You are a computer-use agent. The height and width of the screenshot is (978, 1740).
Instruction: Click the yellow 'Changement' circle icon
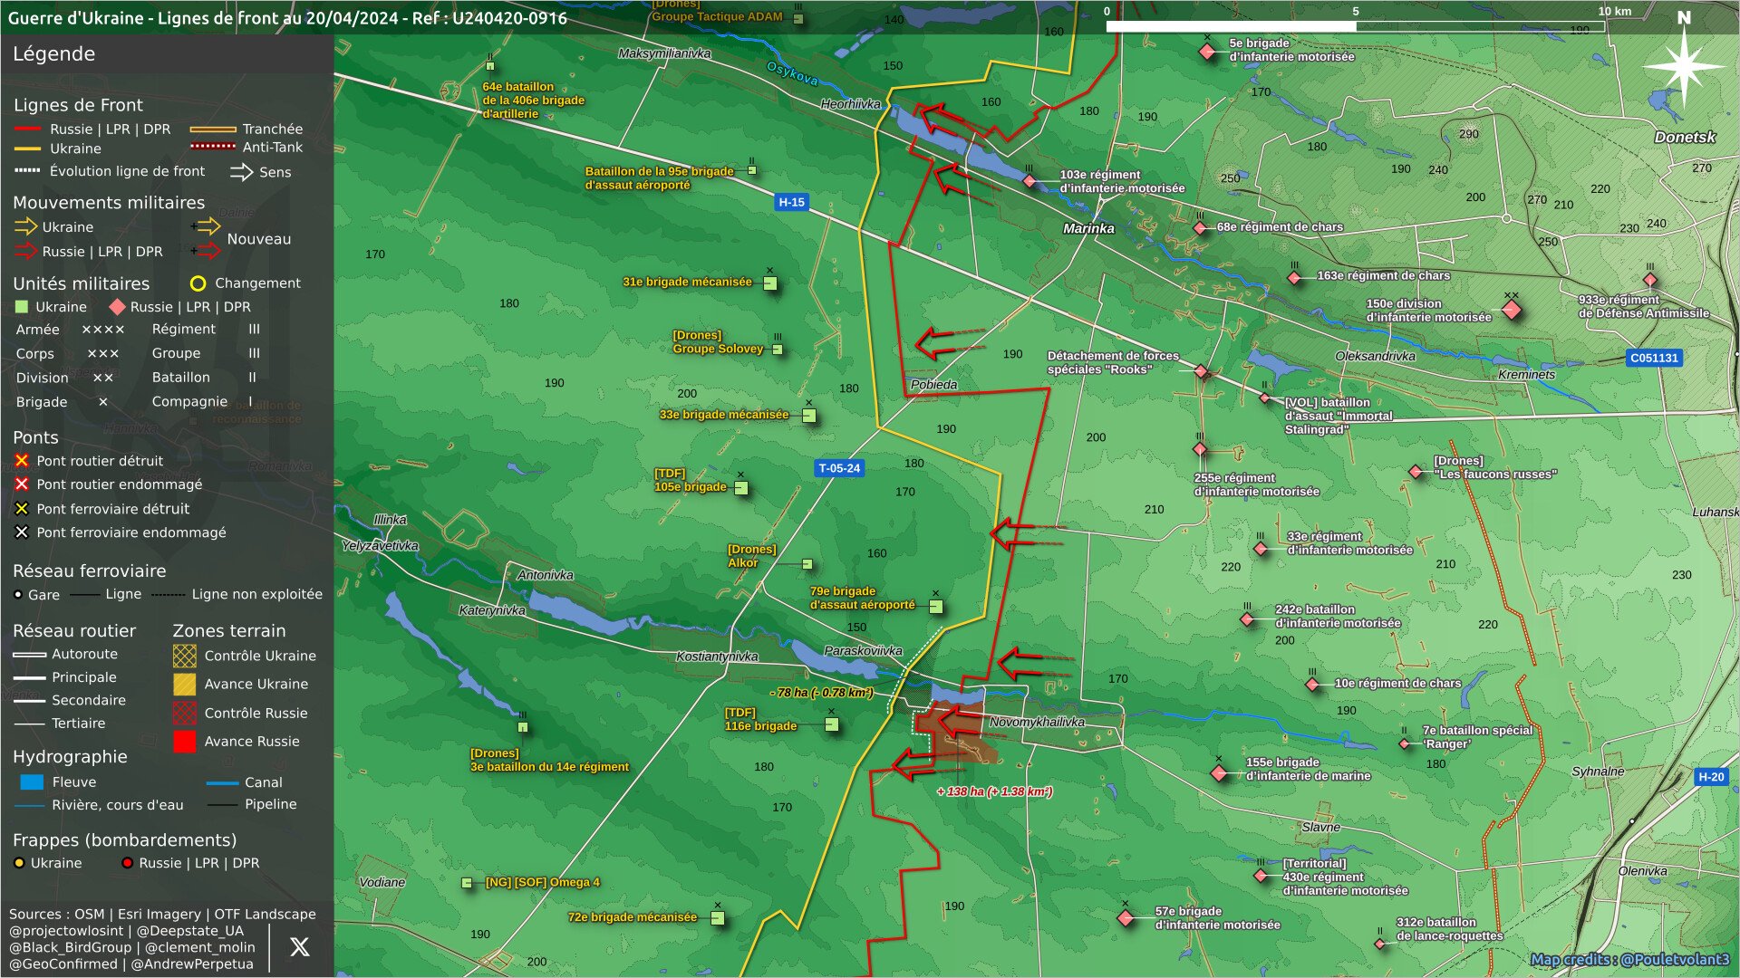[198, 283]
